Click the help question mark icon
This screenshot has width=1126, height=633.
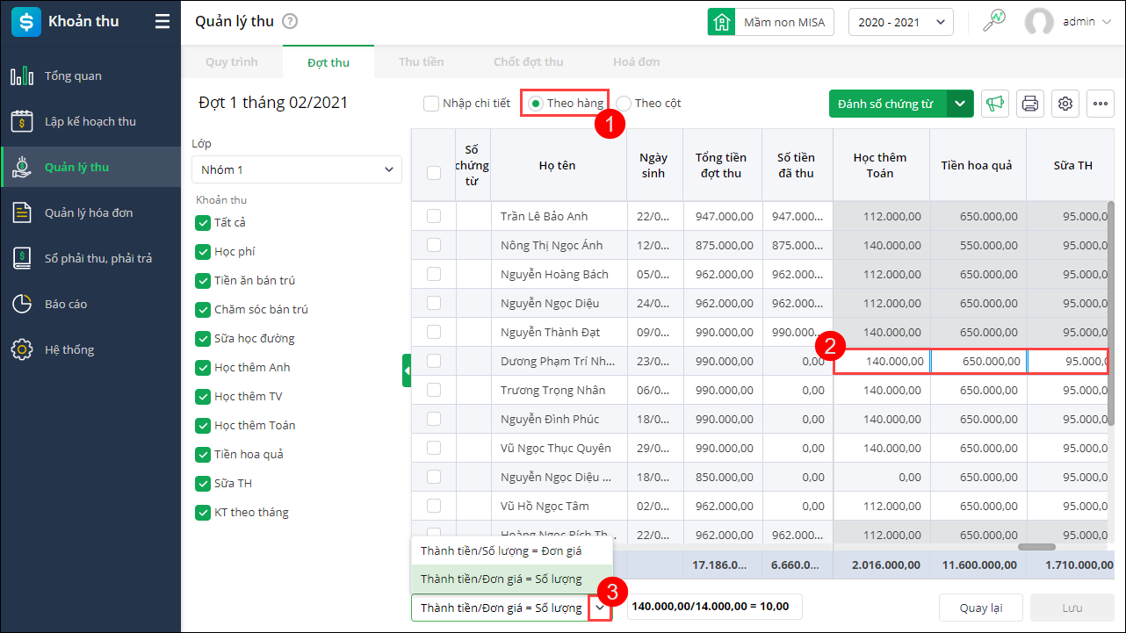290,22
